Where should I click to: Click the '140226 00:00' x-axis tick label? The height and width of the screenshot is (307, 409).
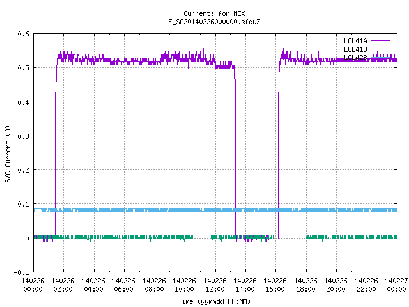click(33, 285)
